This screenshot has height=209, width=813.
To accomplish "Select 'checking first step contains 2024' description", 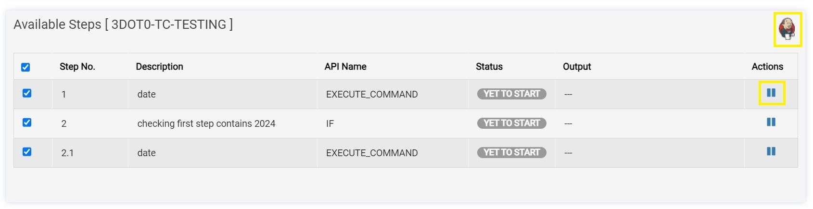I will [206, 123].
